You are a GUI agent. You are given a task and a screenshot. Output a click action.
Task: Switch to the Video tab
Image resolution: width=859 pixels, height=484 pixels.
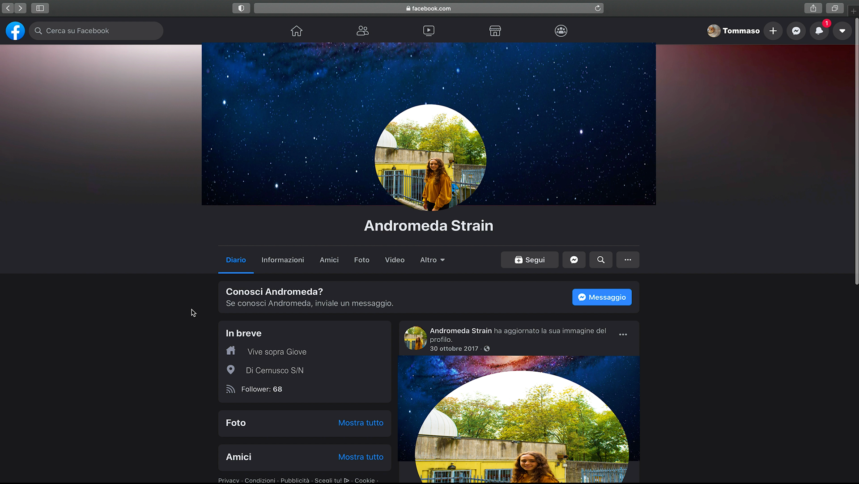(395, 260)
